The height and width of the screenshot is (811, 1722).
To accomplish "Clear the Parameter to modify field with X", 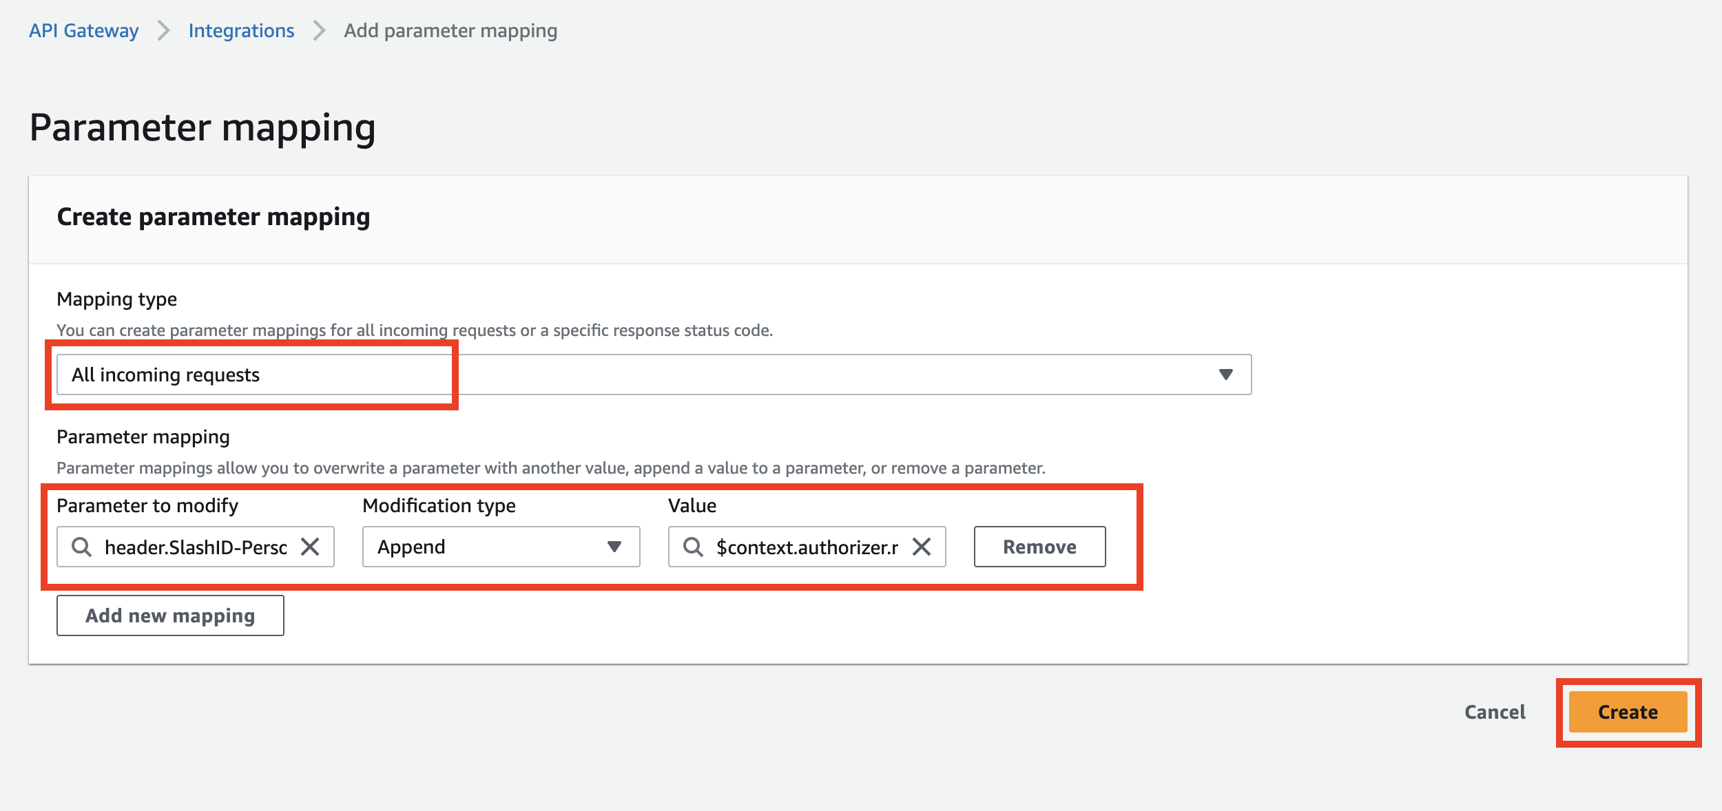I will (x=310, y=547).
